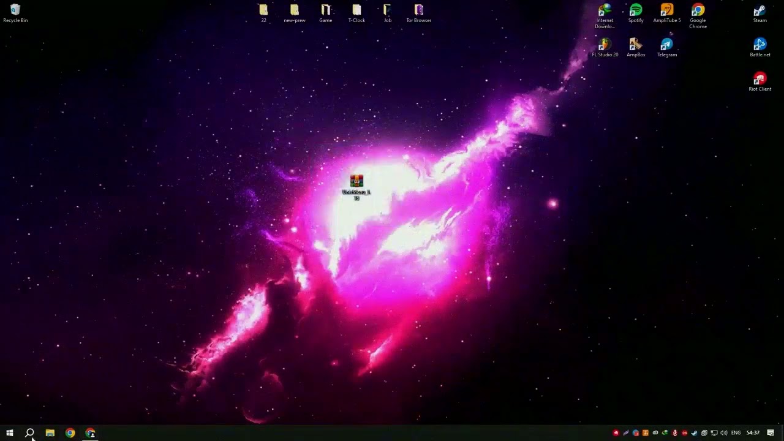The image size is (784, 441).
Task: Click the feather icon in system tray
Action: [626, 433]
